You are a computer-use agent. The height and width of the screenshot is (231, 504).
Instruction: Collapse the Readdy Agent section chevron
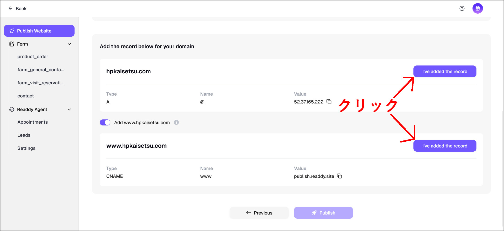click(x=69, y=109)
